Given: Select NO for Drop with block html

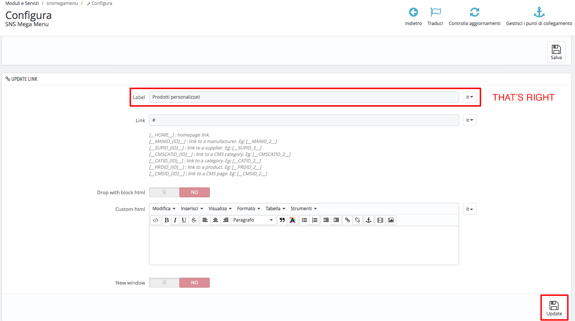Looking at the screenshot, I should click(x=194, y=192).
